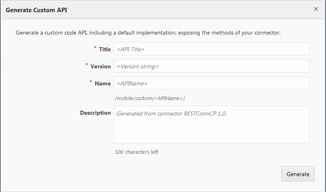Click the required asterisk beside Version
Image resolution: width=326 pixels, height=192 pixels.
pyautogui.click(x=87, y=65)
